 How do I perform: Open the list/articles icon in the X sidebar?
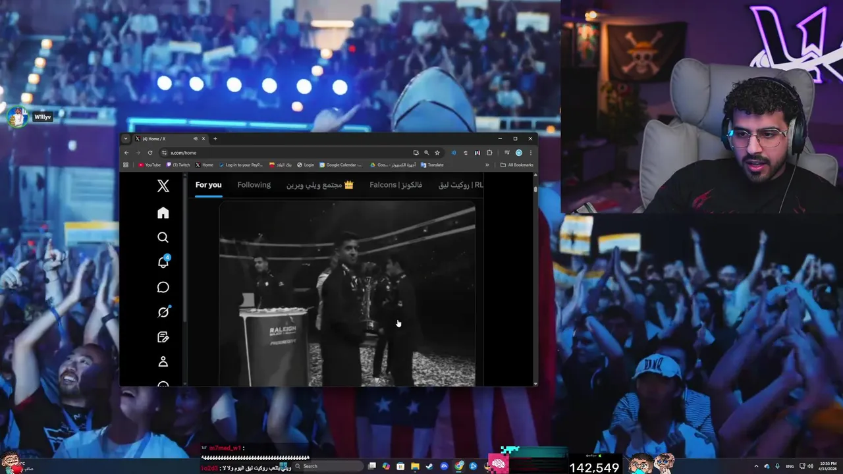click(x=163, y=337)
